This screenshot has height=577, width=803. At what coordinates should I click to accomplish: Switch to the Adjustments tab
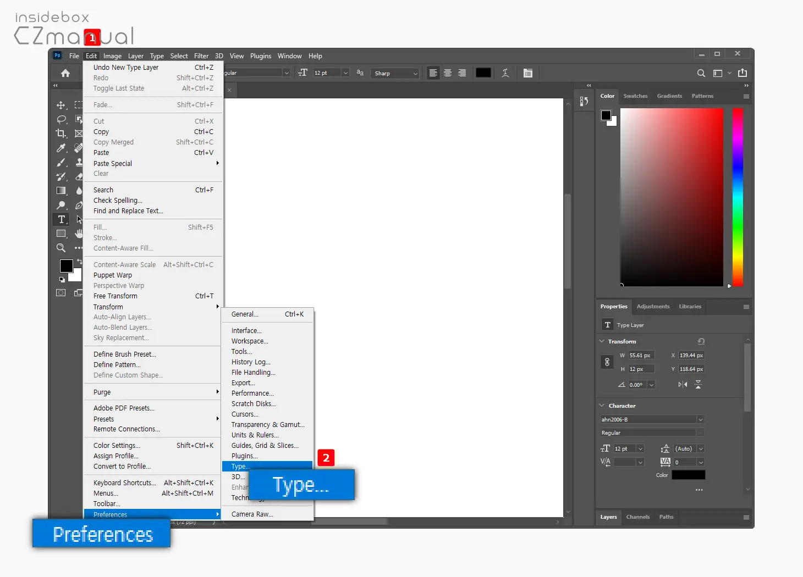653,307
